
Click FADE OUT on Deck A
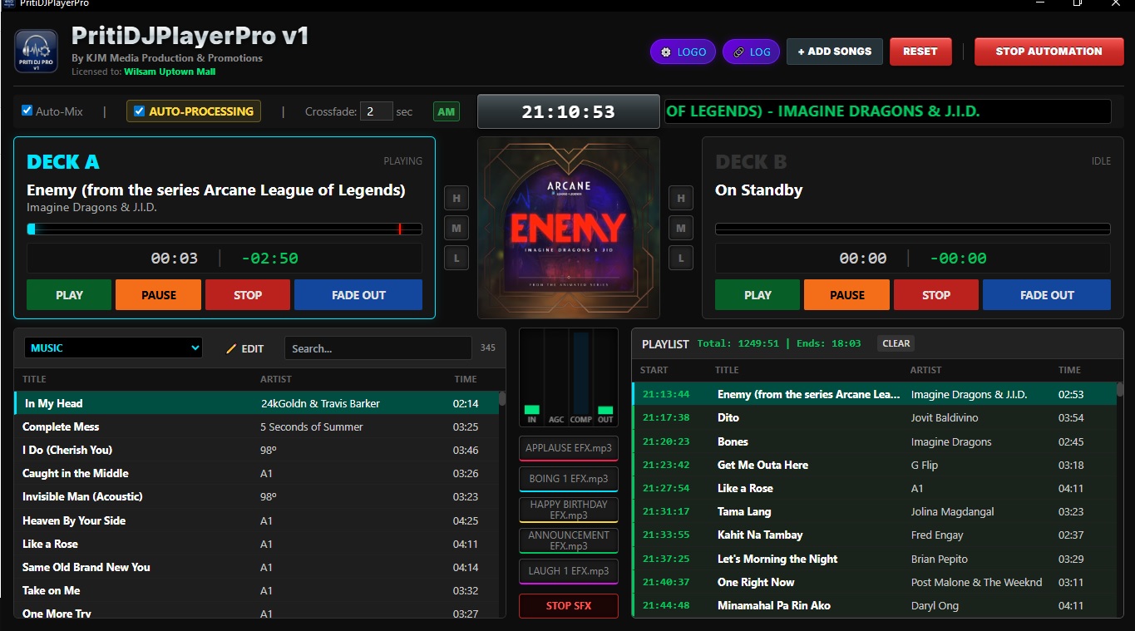click(358, 295)
